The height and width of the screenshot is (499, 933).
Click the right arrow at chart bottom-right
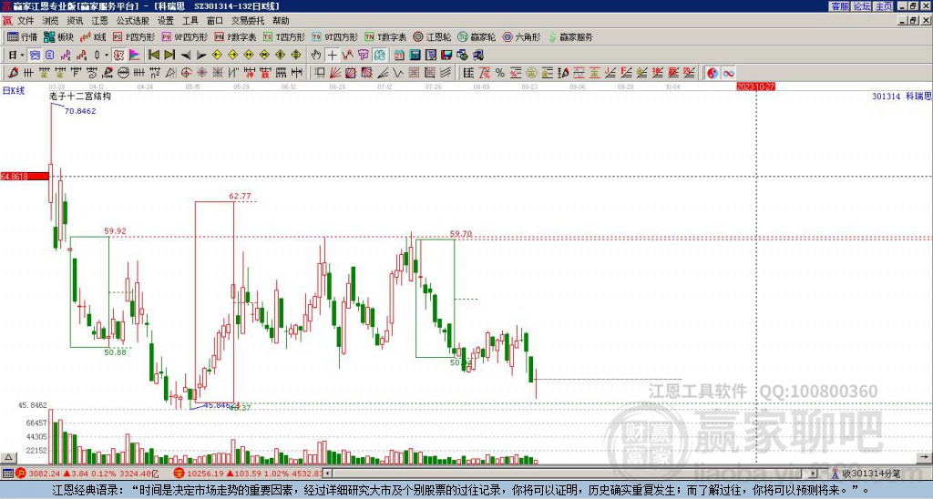(x=924, y=457)
